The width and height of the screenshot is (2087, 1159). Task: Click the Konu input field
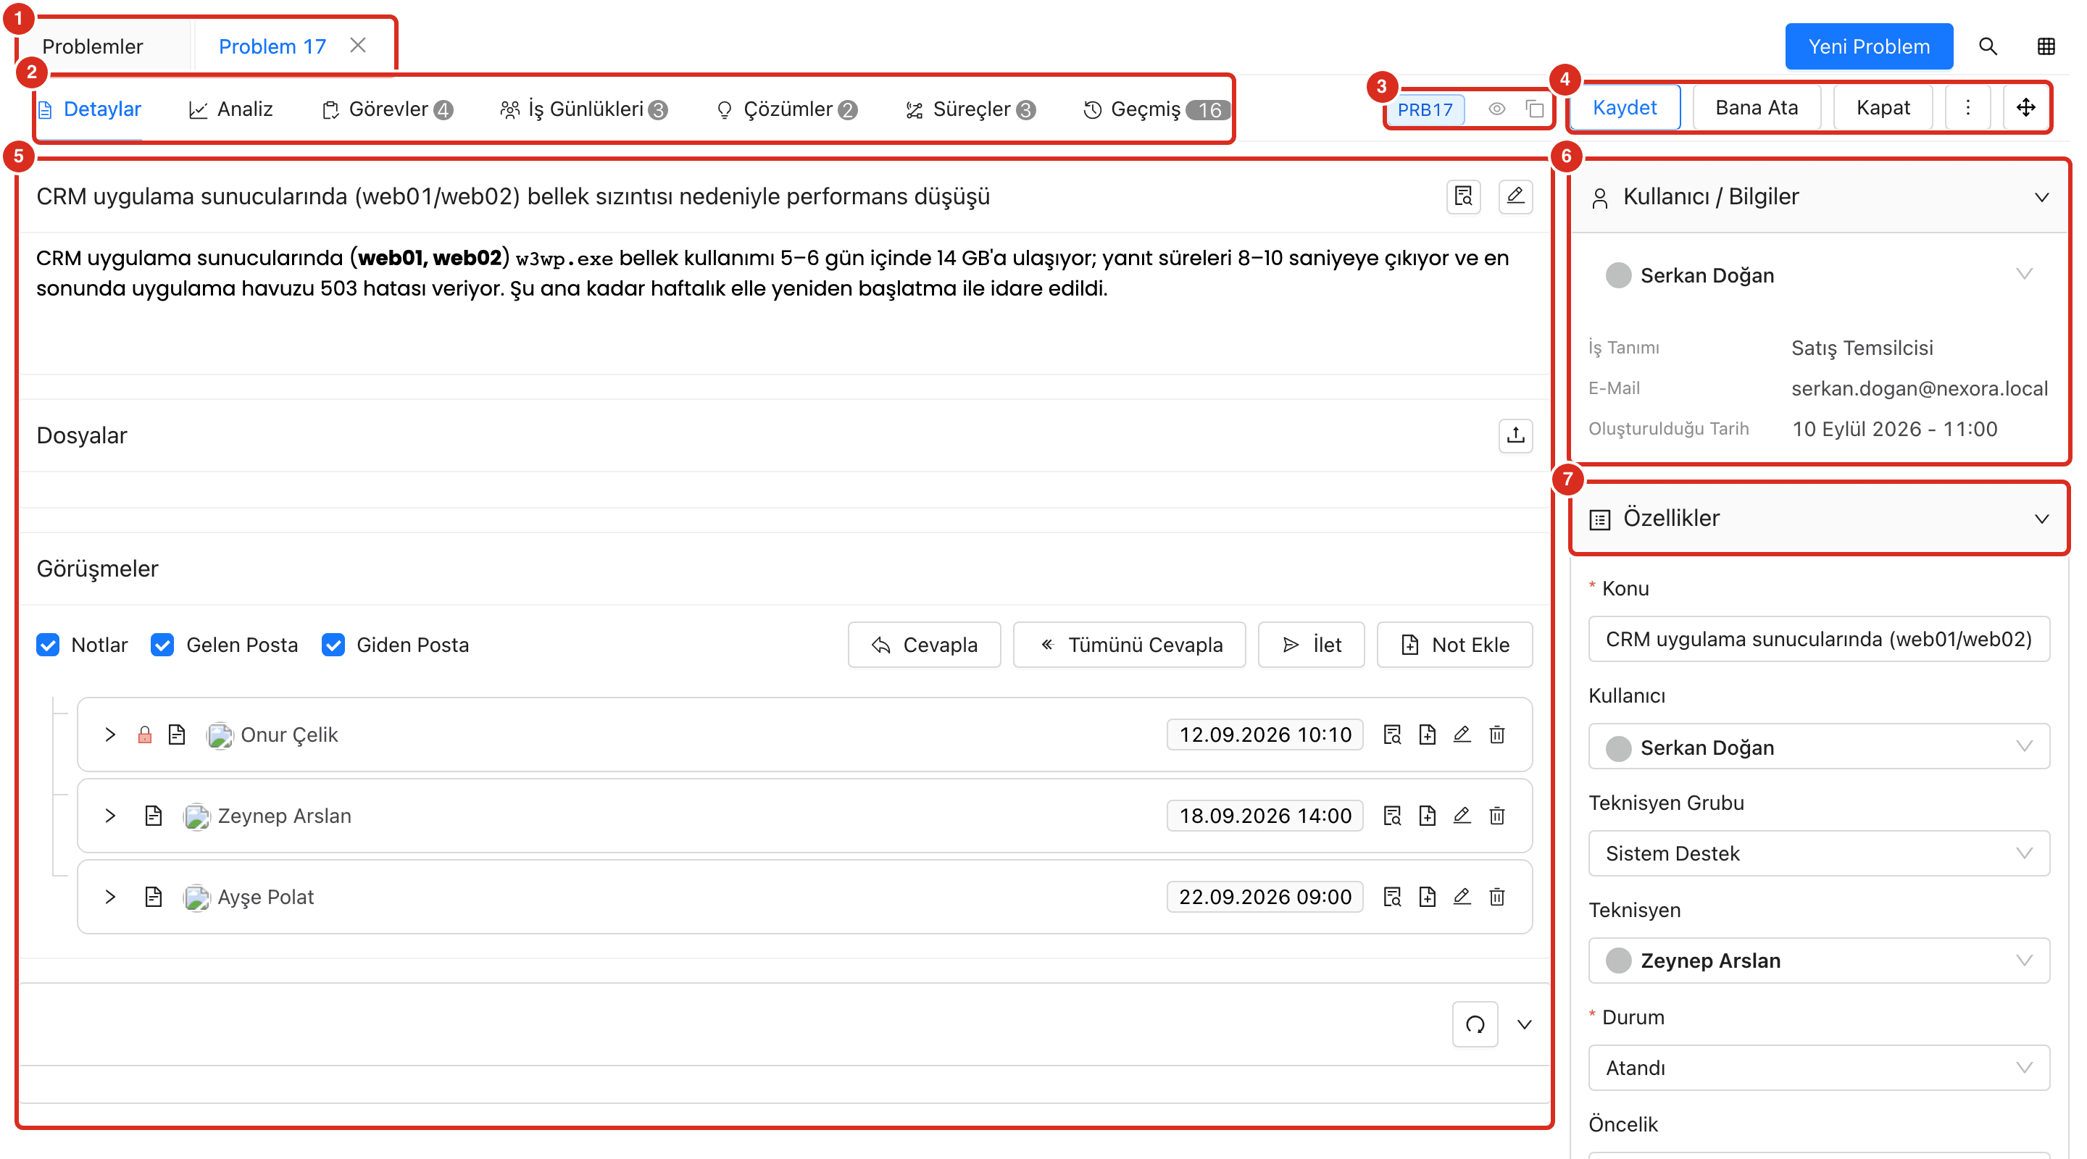pos(1818,639)
